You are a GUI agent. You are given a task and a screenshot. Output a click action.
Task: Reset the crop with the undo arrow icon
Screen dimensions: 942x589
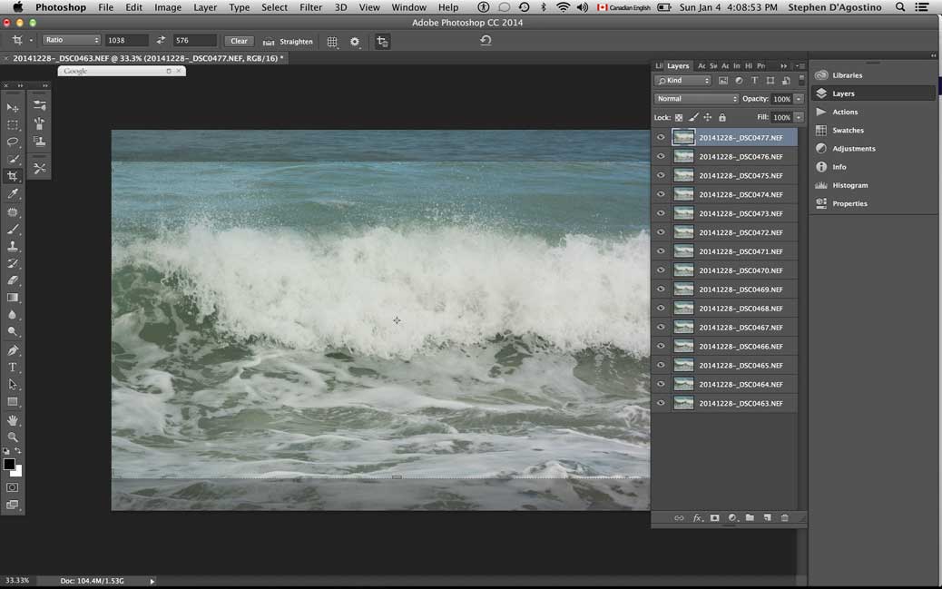486,41
